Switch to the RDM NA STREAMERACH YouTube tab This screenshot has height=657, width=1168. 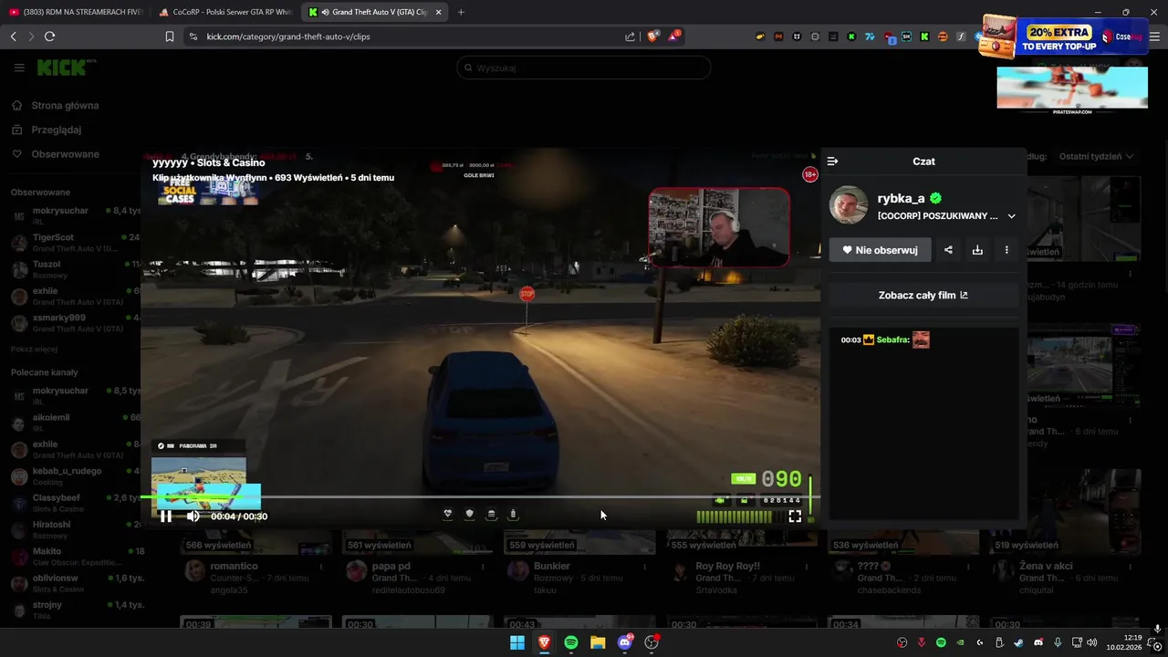pyautogui.click(x=75, y=12)
